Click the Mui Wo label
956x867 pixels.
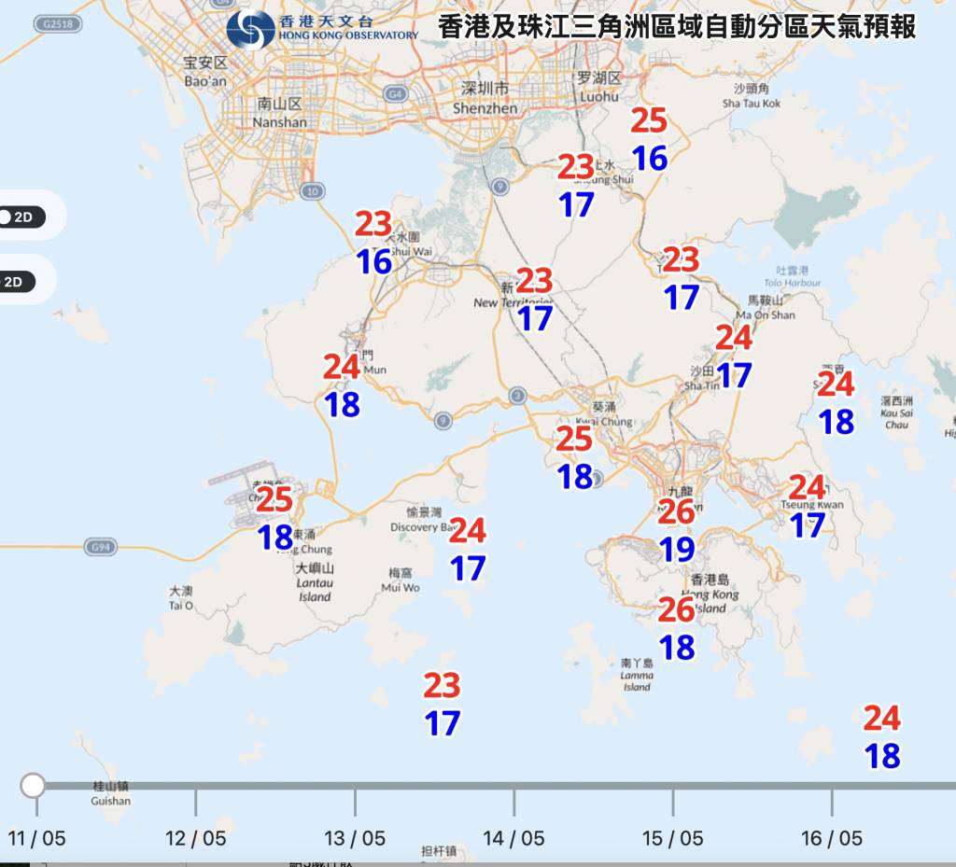401,580
